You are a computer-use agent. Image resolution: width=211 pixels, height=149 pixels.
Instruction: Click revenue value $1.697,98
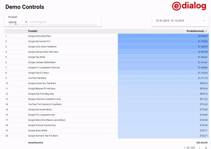(203, 52)
